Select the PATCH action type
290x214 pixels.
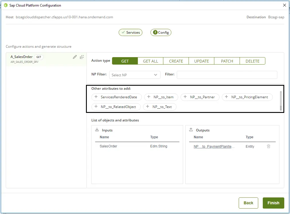click(227, 61)
